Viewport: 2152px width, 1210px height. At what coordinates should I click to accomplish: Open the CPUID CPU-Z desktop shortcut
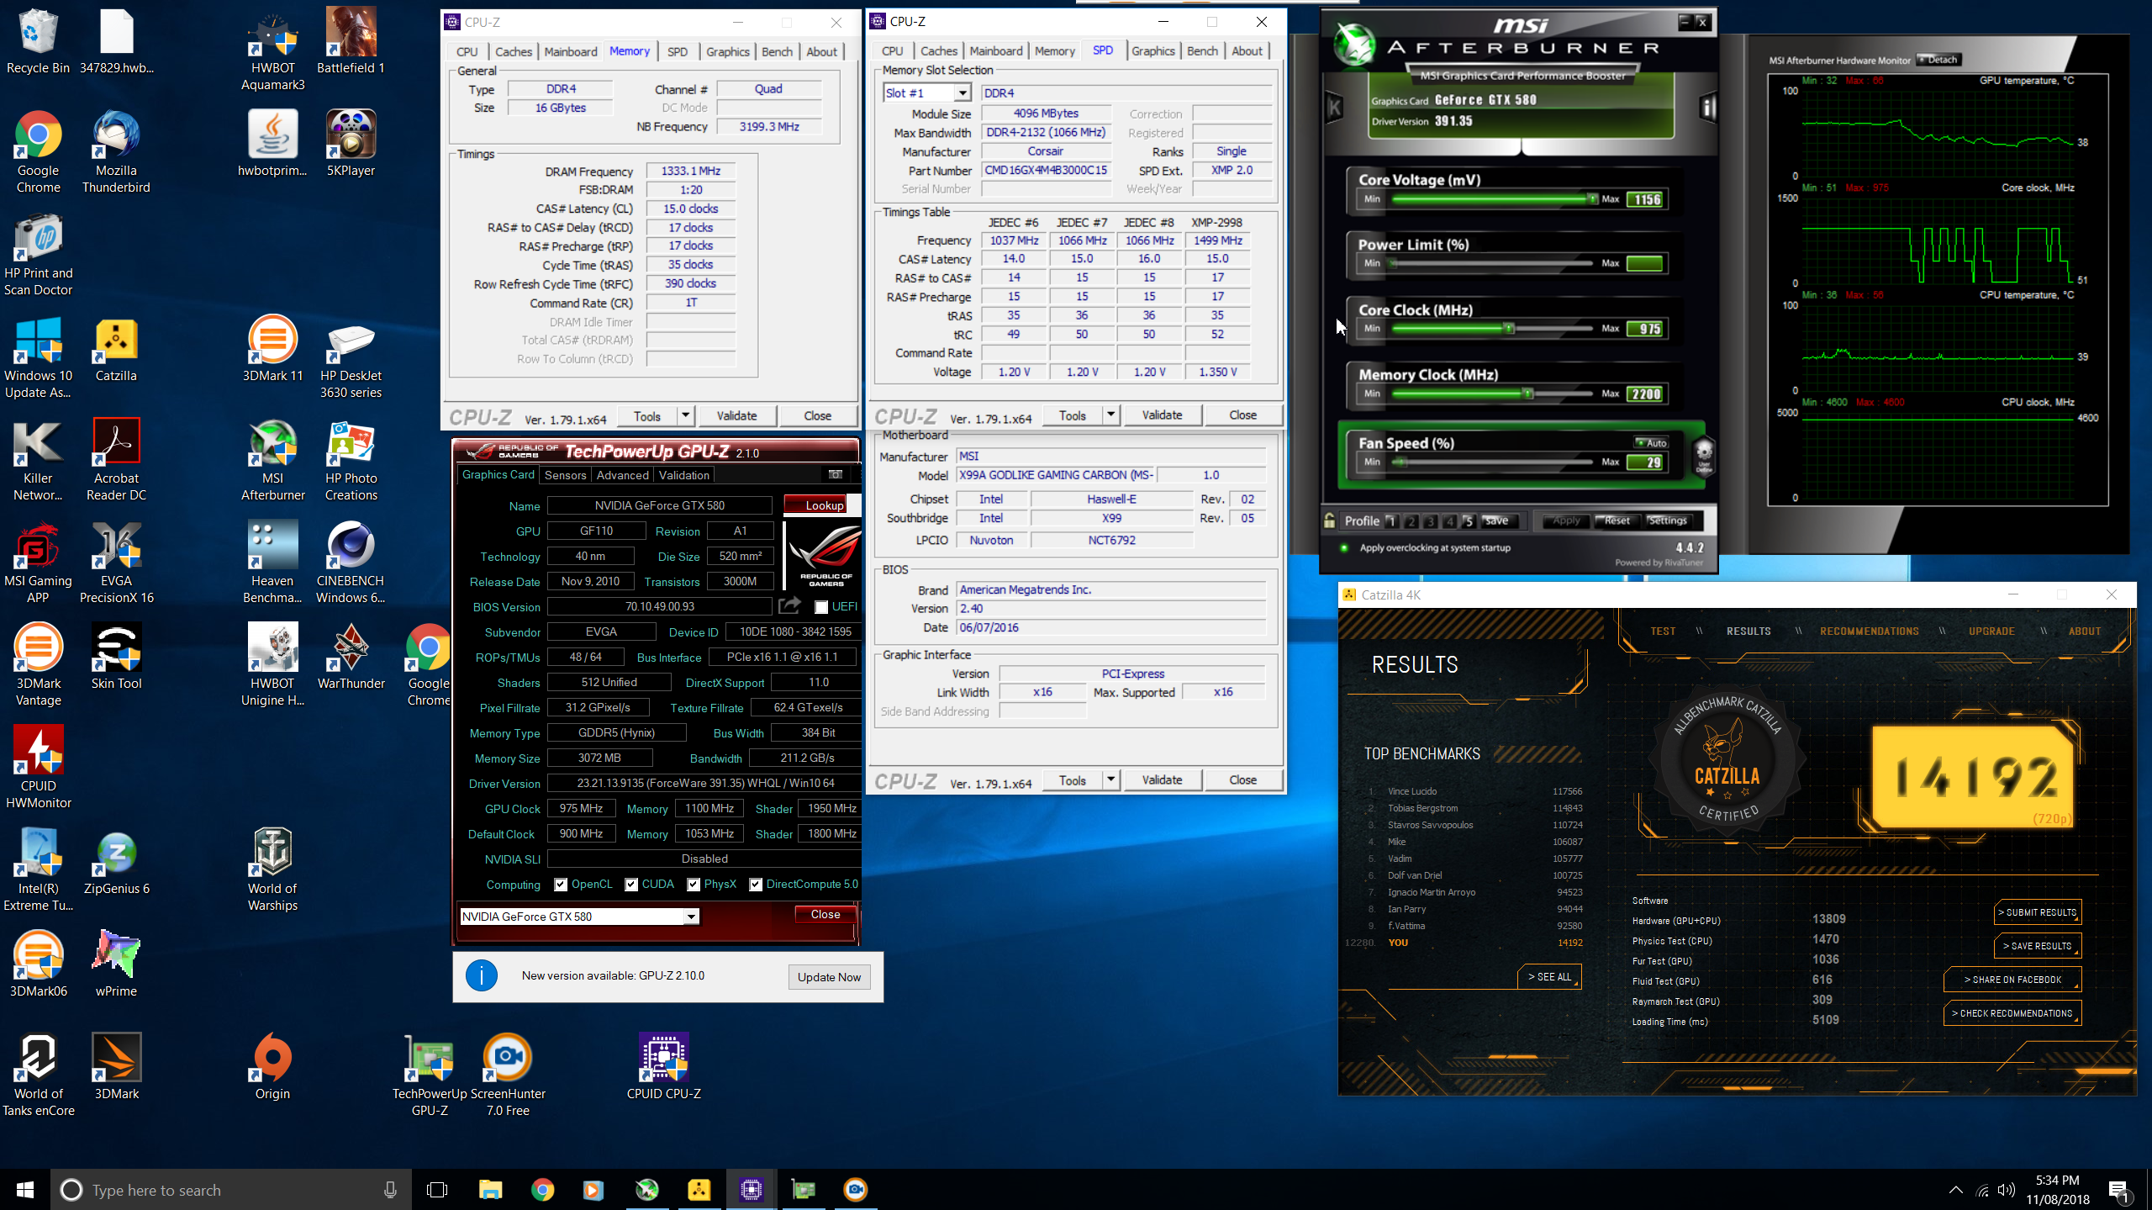coord(663,1067)
